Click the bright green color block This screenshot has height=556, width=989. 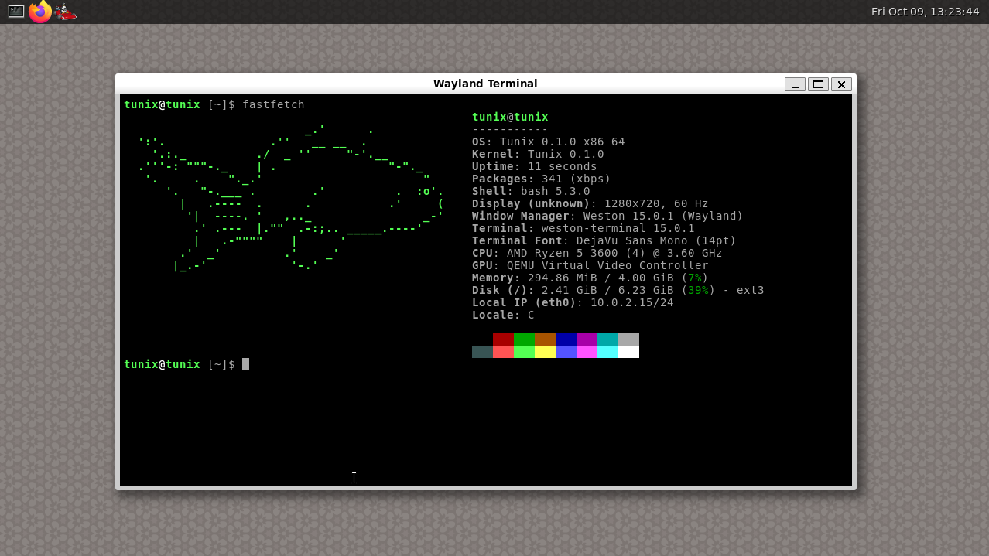coord(524,352)
